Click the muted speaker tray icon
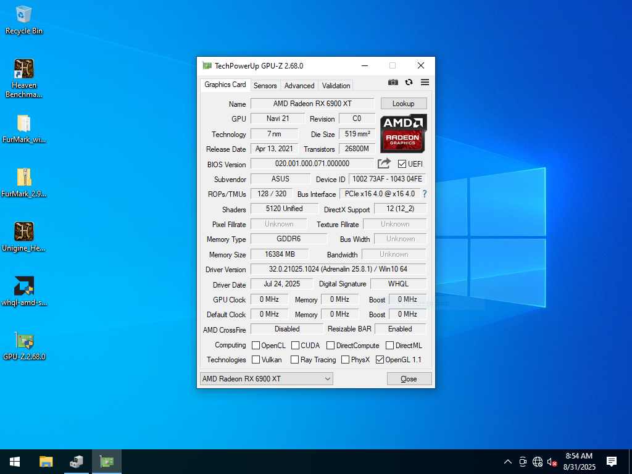Image resolution: width=632 pixels, height=474 pixels. click(x=552, y=462)
